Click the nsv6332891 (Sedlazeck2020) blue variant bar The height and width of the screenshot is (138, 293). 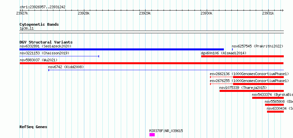(x=122, y=49)
